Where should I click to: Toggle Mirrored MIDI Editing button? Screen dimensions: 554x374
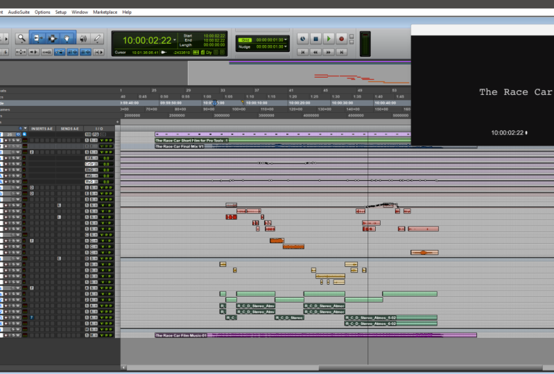click(46, 52)
